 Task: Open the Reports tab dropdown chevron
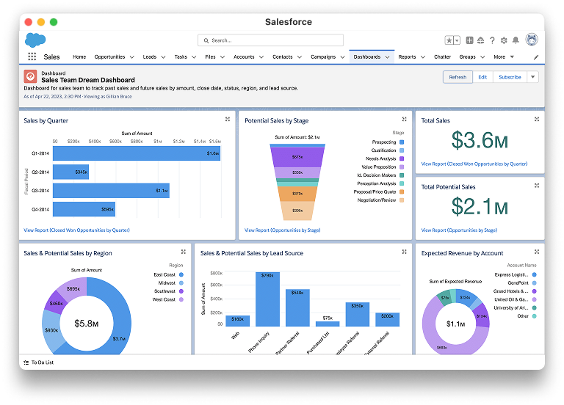423,56
